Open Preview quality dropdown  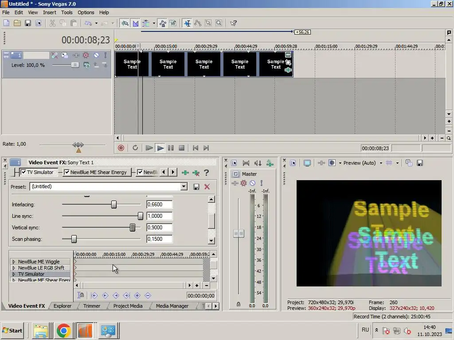point(381,163)
